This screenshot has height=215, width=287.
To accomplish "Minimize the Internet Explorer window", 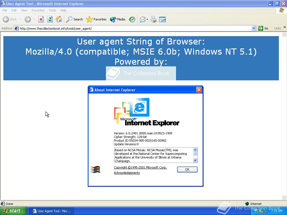I will coord(270,3).
